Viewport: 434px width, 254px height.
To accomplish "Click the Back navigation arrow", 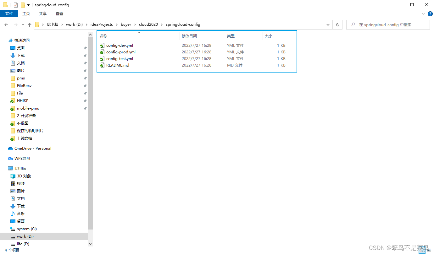I will [6, 24].
